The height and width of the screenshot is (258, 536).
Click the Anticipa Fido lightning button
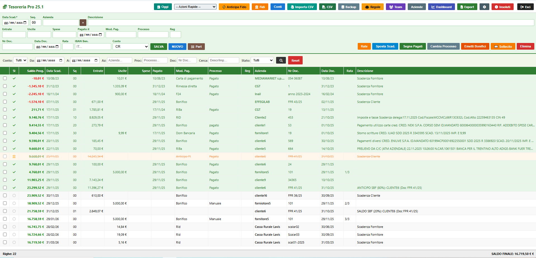[234, 7]
